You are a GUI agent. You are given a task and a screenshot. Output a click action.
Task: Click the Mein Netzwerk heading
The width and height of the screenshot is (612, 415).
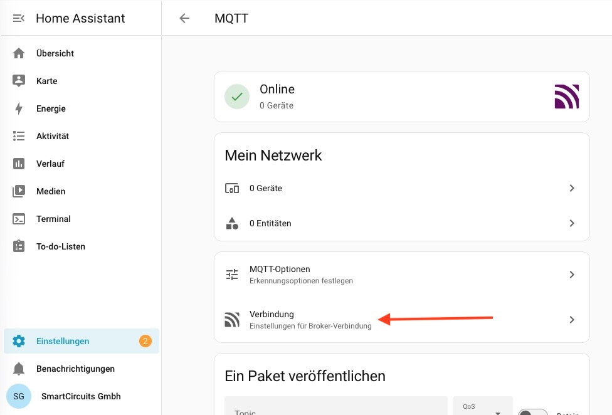273,155
